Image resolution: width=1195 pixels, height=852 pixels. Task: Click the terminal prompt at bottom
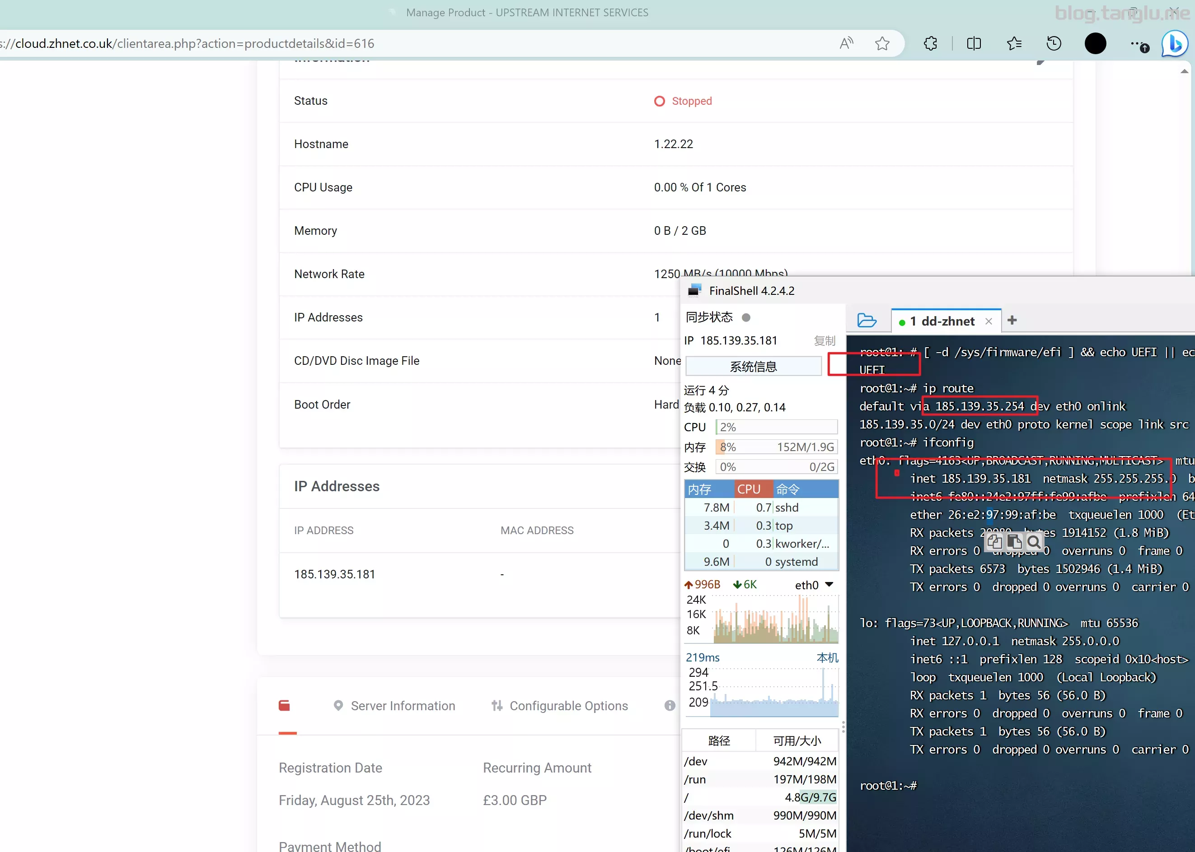888,785
